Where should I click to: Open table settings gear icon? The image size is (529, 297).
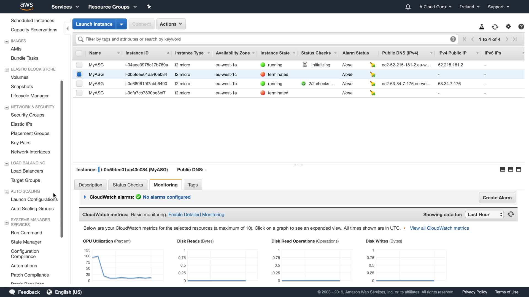click(508, 26)
